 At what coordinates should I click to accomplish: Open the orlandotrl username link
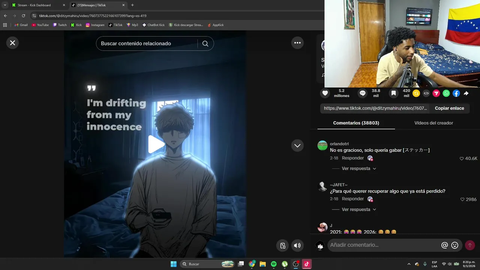click(x=339, y=144)
